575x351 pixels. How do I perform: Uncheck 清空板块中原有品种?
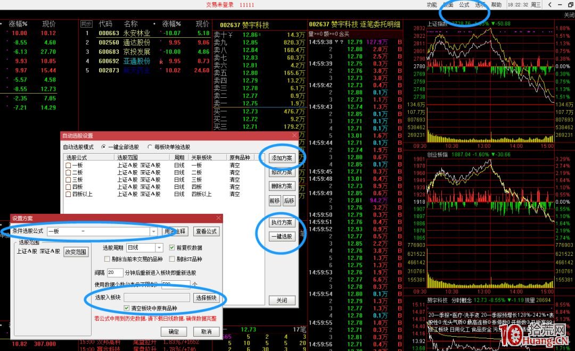tap(126, 308)
